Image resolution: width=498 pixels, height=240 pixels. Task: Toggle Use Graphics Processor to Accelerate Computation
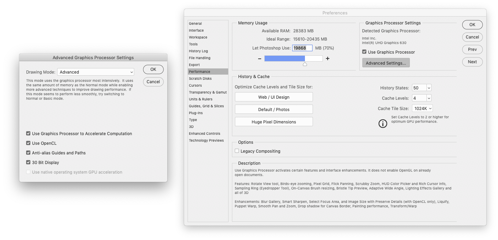[x=28, y=133]
